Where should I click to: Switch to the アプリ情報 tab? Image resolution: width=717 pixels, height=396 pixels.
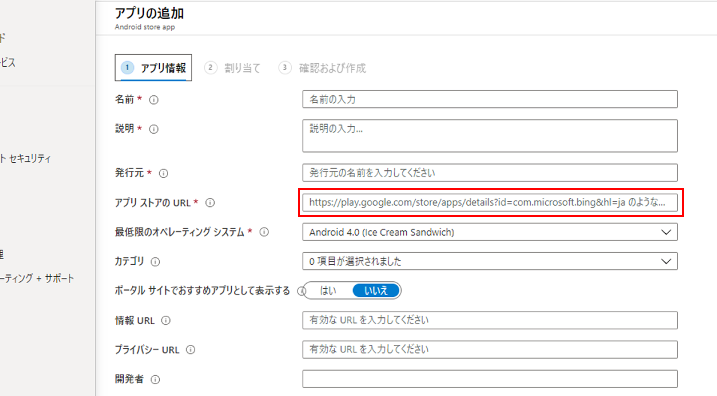154,68
